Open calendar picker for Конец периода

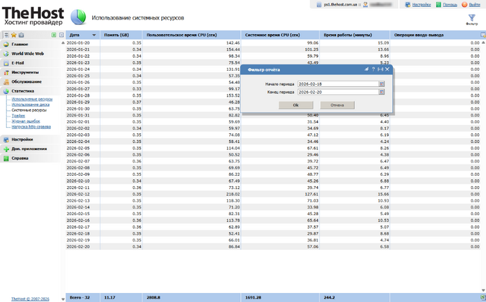(382, 91)
